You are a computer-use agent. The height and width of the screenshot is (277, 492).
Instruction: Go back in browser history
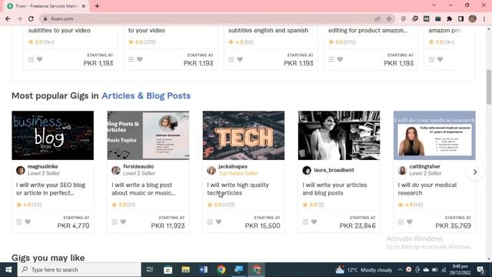8,18
